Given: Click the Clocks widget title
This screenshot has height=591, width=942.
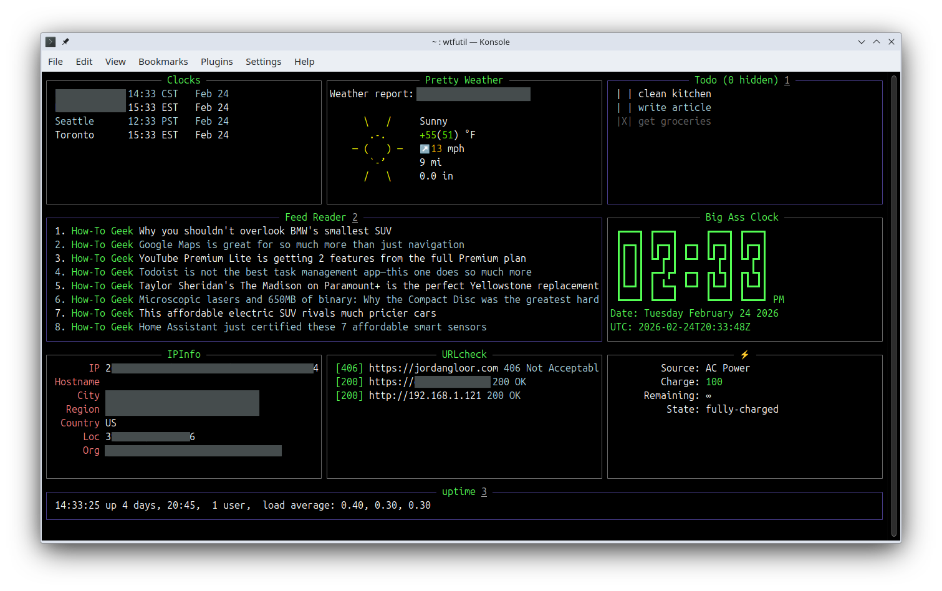Looking at the screenshot, I should click(183, 80).
